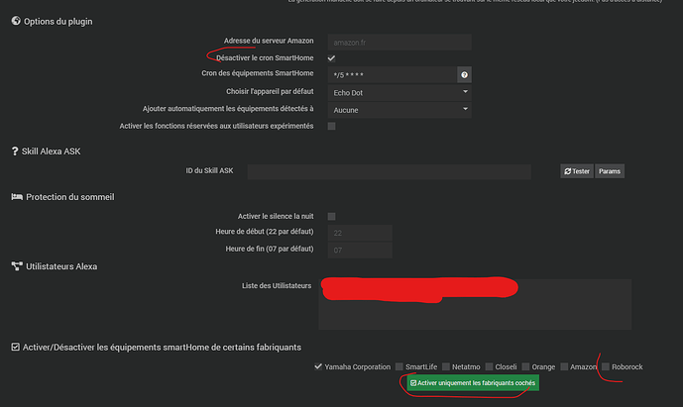Viewport: 683px width, 407px height.
Task: Click the Utilistateurs Alexa heading
Action: [x=61, y=266]
